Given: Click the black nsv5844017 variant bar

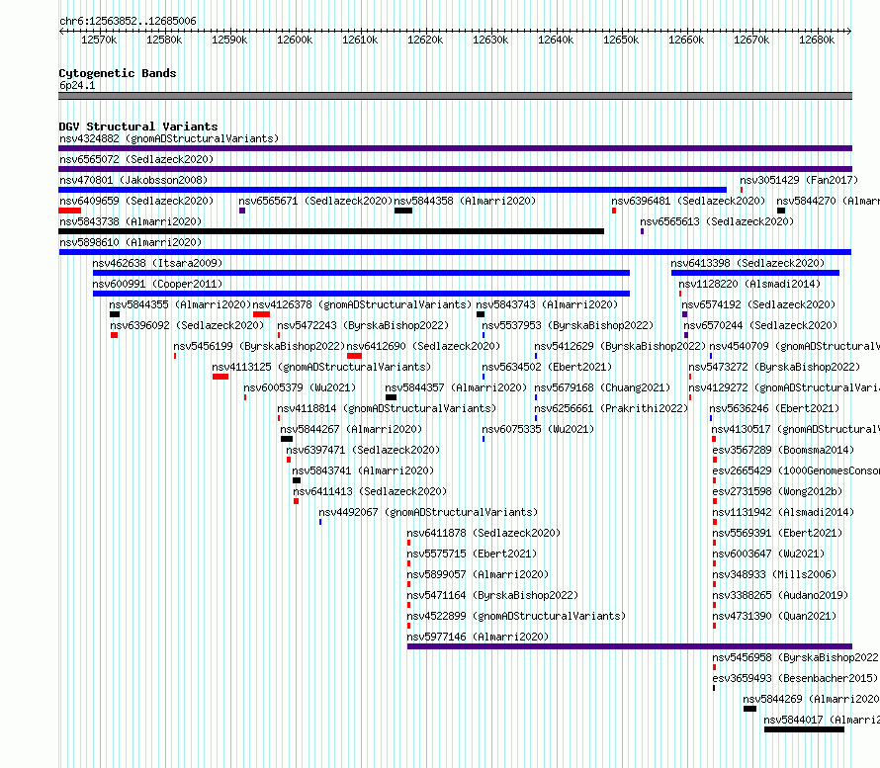Looking at the screenshot, I should (804, 729).
